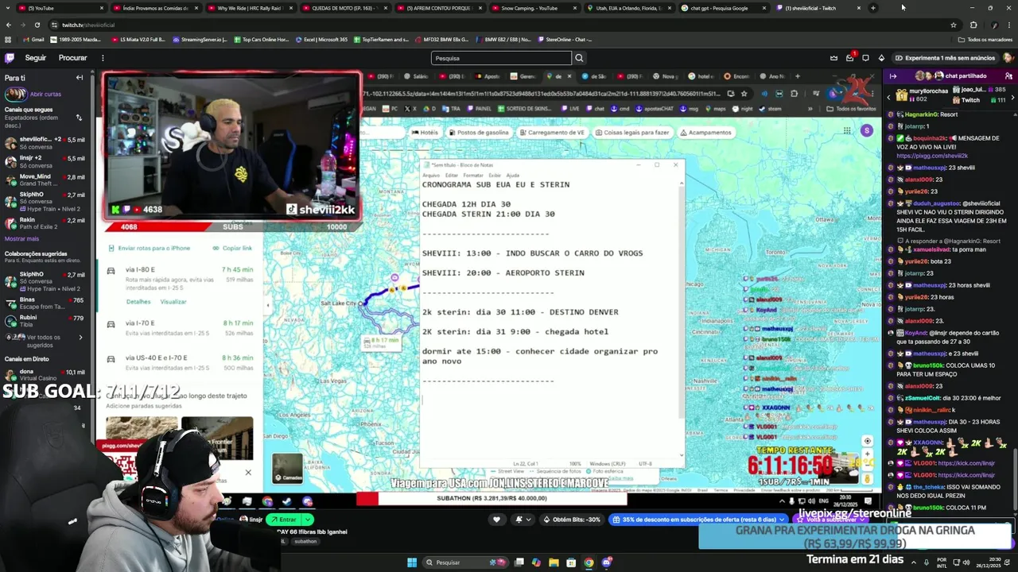
Task: Open Editar menu in Bloco de Notas
Action: [452, 175]
